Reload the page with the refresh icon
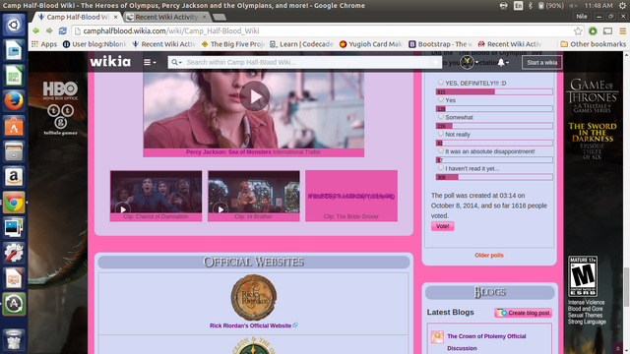Viewport: 630px width, 354px height. point(62,30)
